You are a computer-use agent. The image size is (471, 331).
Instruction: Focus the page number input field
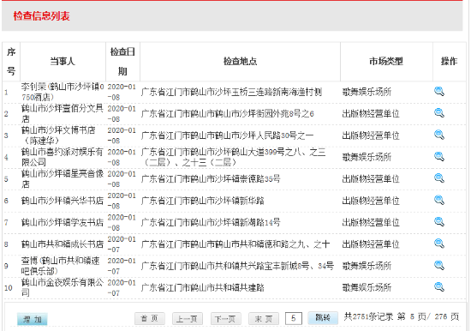(x=294, y=318)
